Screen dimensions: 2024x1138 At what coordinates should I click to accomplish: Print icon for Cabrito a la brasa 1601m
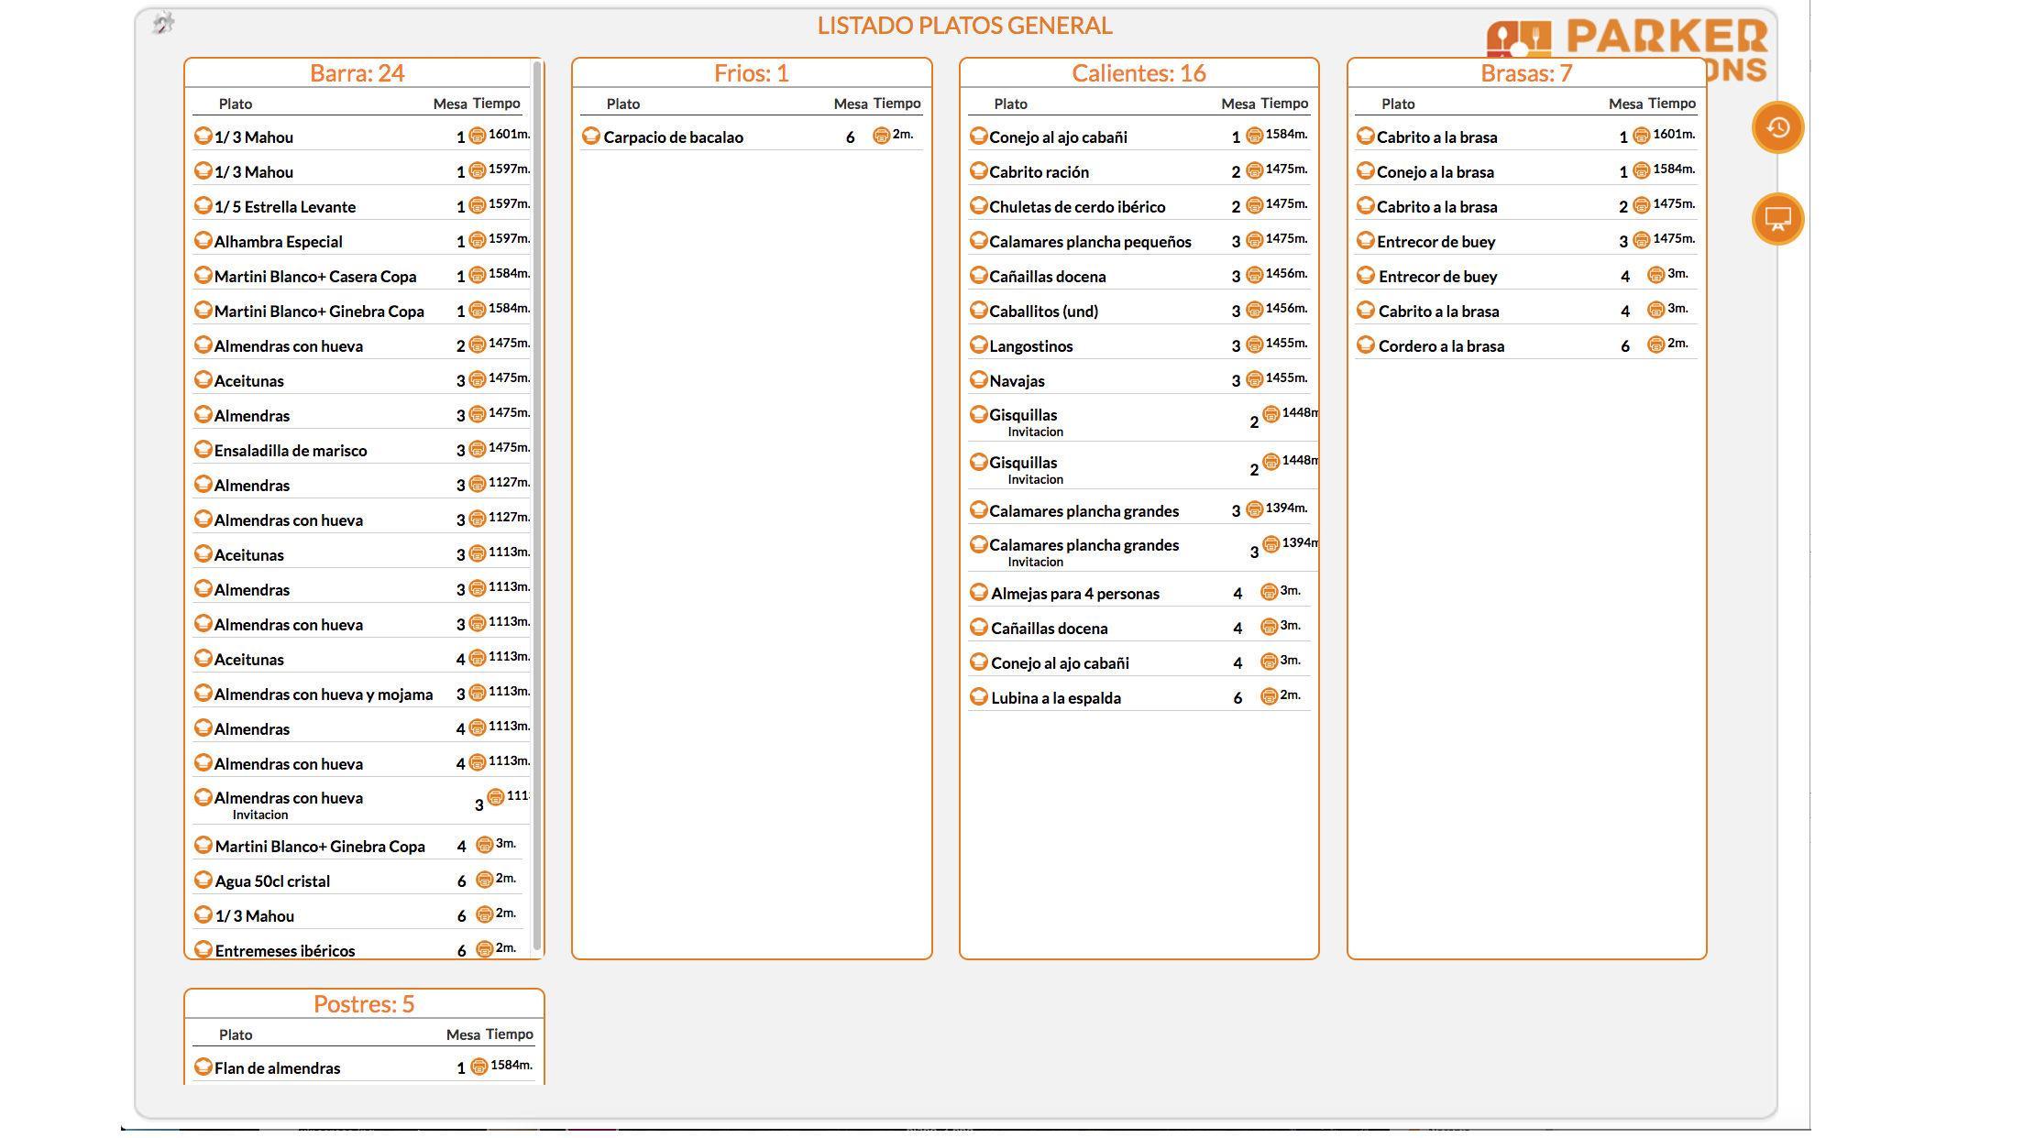1641,136
